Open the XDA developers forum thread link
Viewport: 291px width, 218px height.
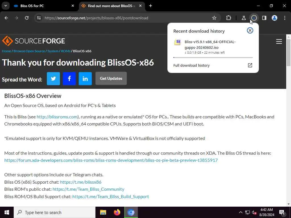111,160
